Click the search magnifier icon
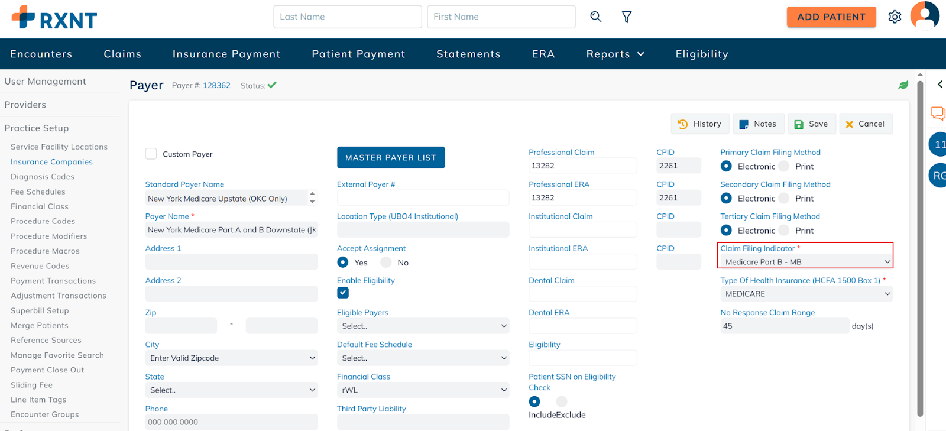The height and width of the screenshot is (431, 946). coord(595,17)
